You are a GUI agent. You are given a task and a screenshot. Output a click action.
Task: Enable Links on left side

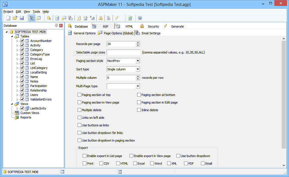[x=79, y=118]
